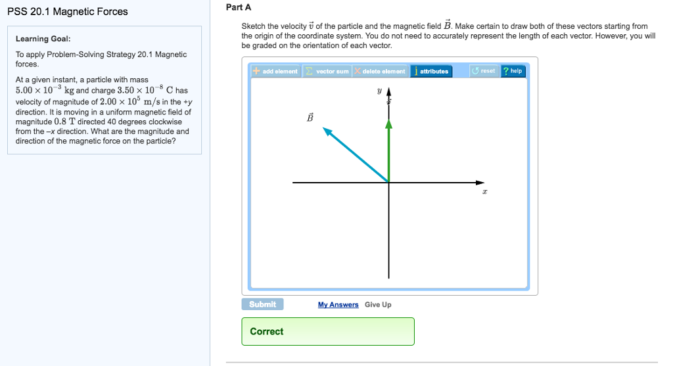Viewport: 673px width, 366px height.
Task: Select the vector sum tool
Action: click(327, 71)
